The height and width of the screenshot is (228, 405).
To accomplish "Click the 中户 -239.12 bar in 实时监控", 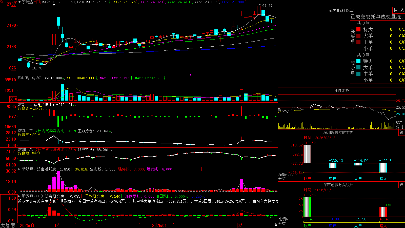I will [x=333, y=165].
